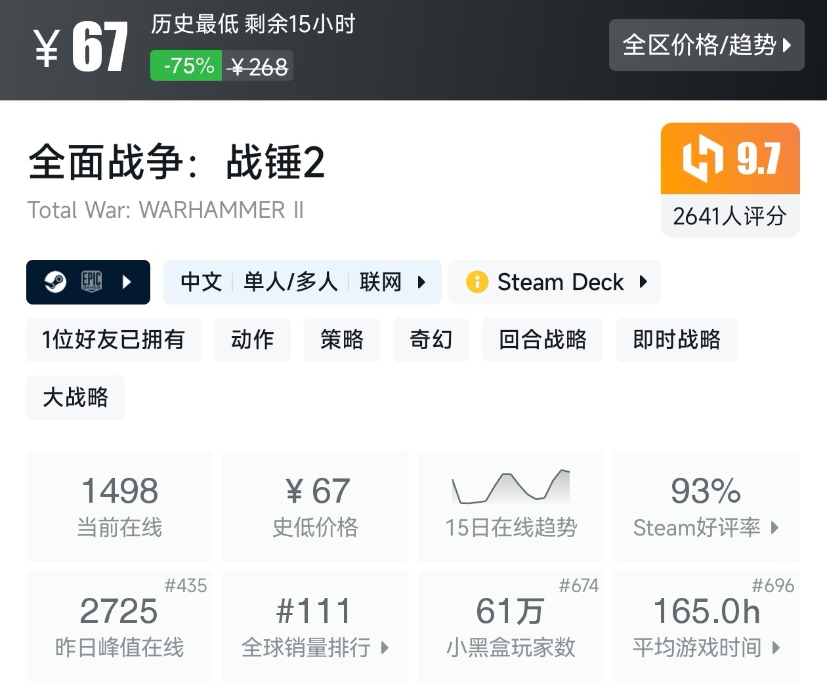Open all-region price and trend button
The width and height of the screenshot is (827, 695).
[x=706, y=45]
